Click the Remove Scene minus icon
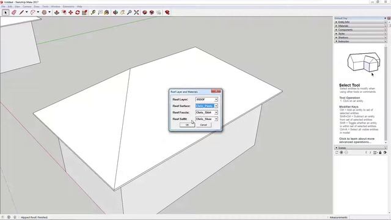Viewport: 391px width, 220px height. point(346,152)
